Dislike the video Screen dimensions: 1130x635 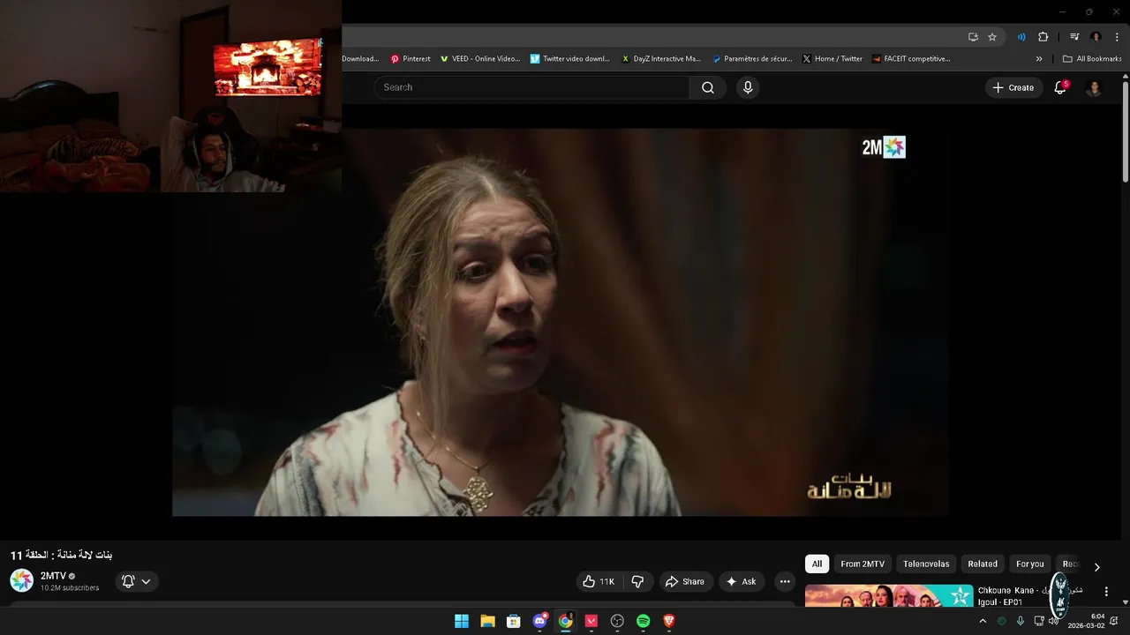point(637,581)
